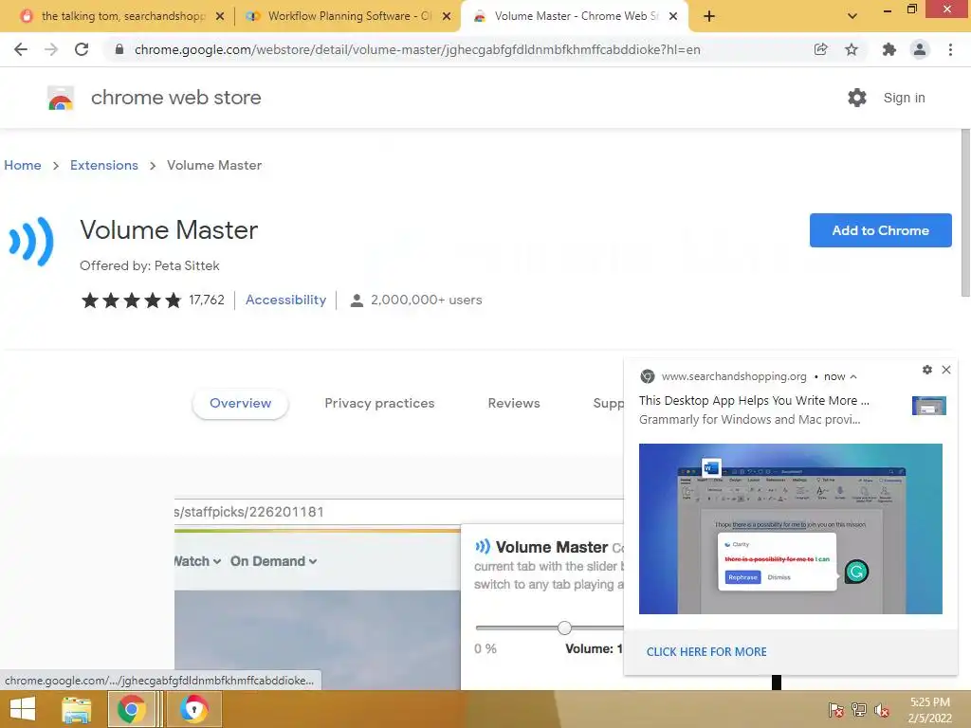Click the address bar URL

coord(417,49)
